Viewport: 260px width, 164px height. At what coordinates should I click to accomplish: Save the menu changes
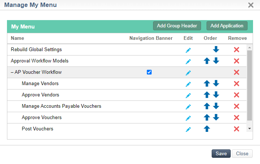tap(221, 153)
